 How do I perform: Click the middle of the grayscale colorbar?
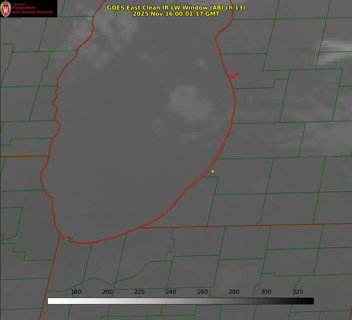[x=180, y=301]
